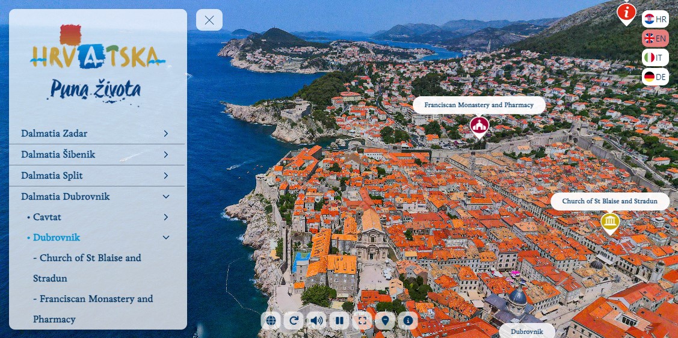Open the info icon in bottom toolbar
Image resolution: width=678 pixels, height=338 pixels.
408,321
